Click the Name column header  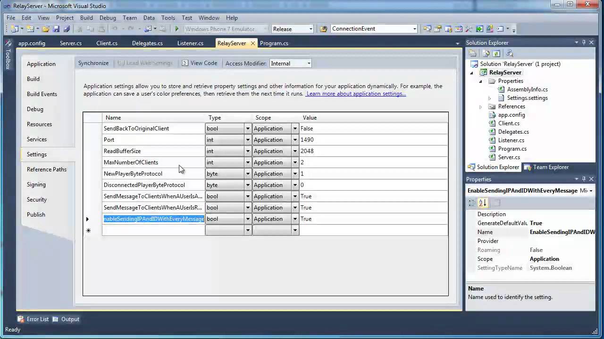(x=154, y=118)
